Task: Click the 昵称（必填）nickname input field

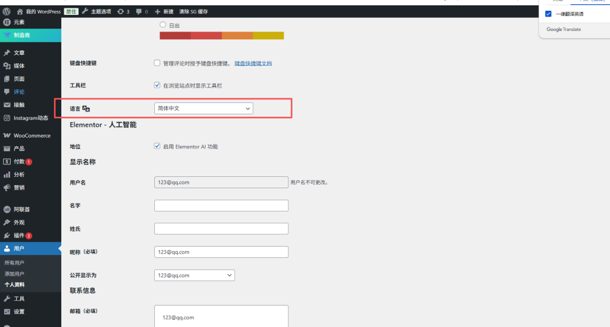Action: click(222, 252)
